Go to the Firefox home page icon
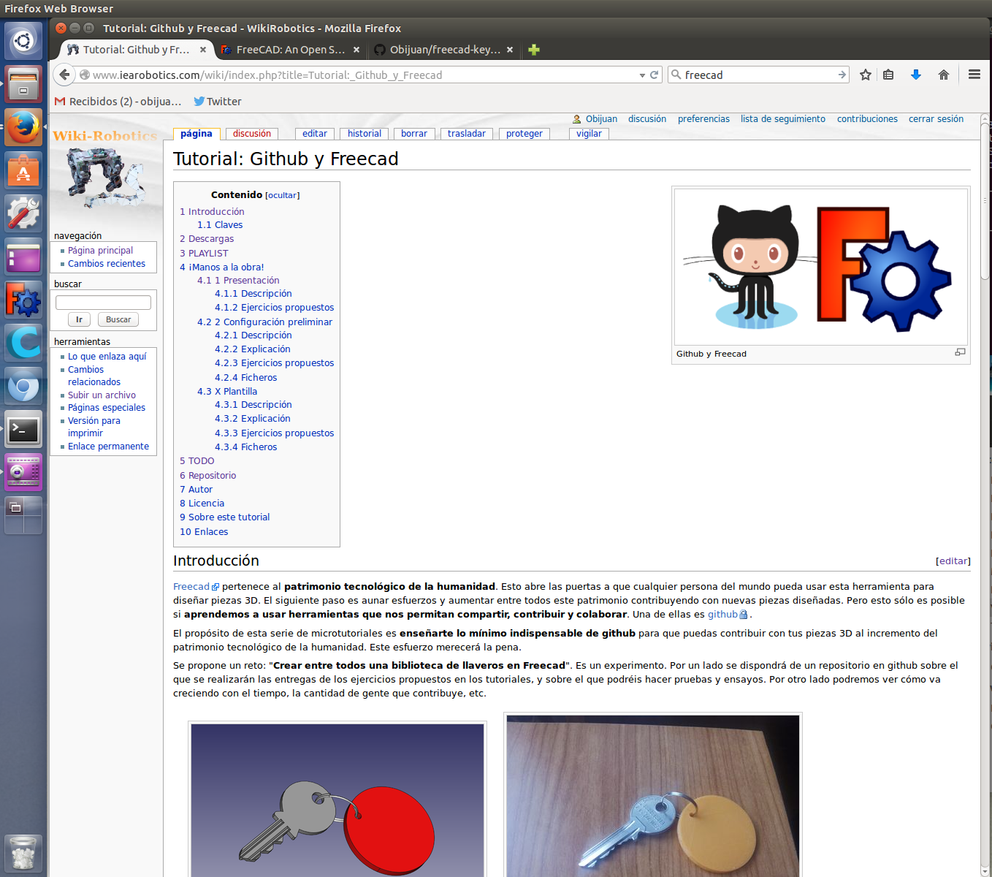Image resolution: width=992 pixels, height=877 pixels. coord(944,75)
